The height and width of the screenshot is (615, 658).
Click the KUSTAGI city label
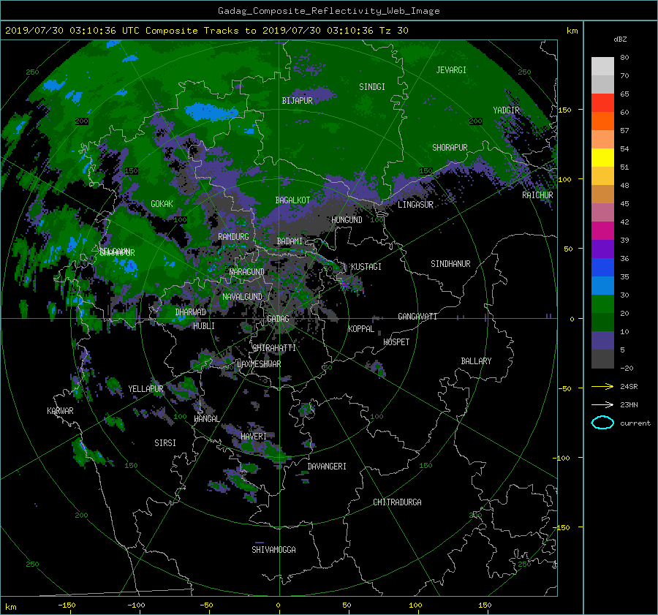[x=366, y=267]
